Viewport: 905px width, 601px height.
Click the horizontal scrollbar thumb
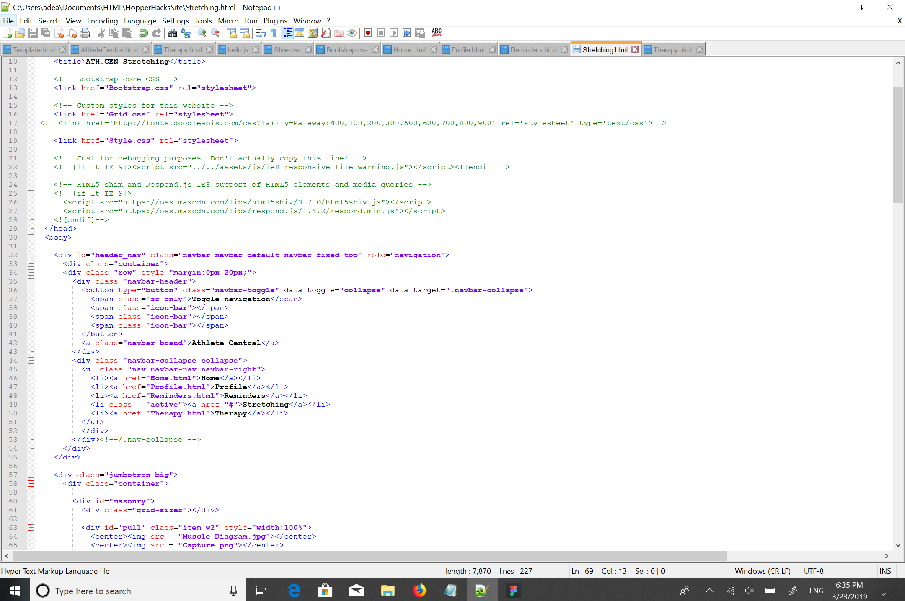(x=369, y=556)
